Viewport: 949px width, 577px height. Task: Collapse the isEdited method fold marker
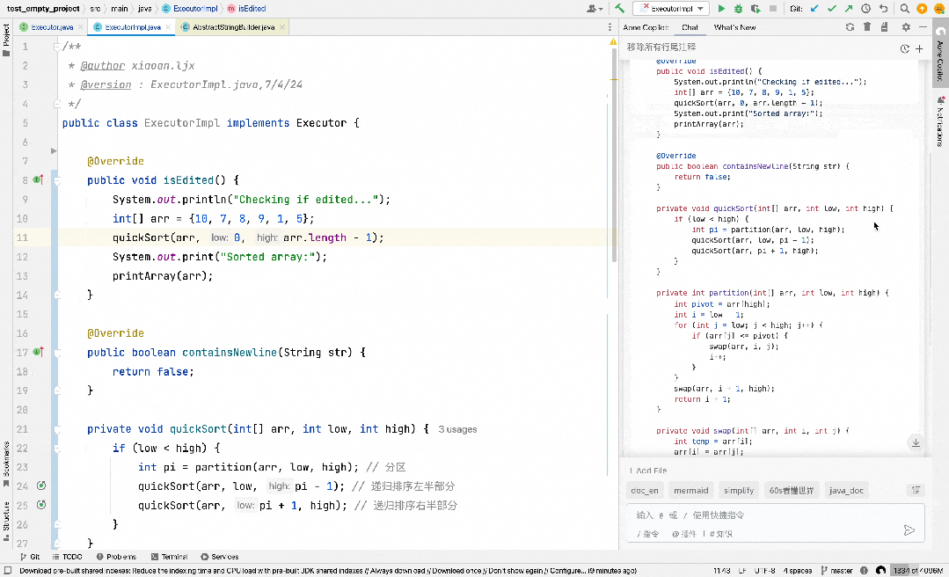point(57,180)
